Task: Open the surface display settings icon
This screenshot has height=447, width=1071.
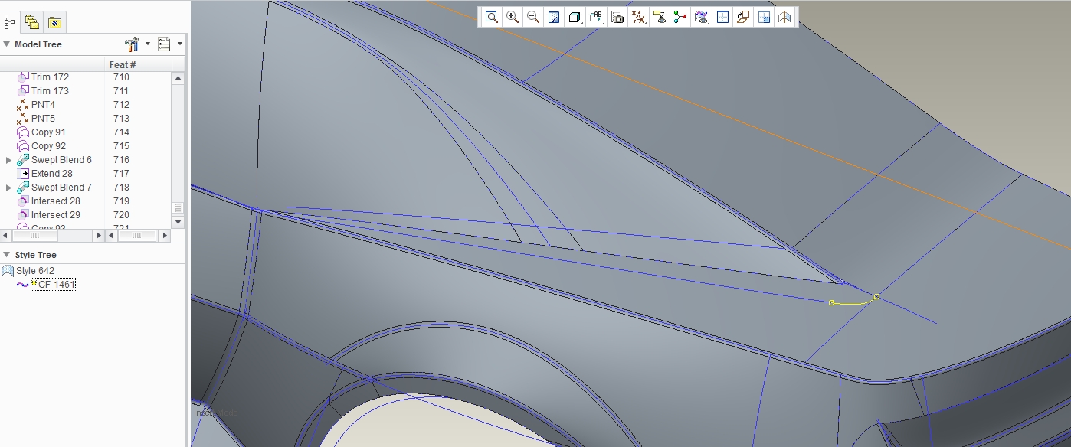Action: 701,17
